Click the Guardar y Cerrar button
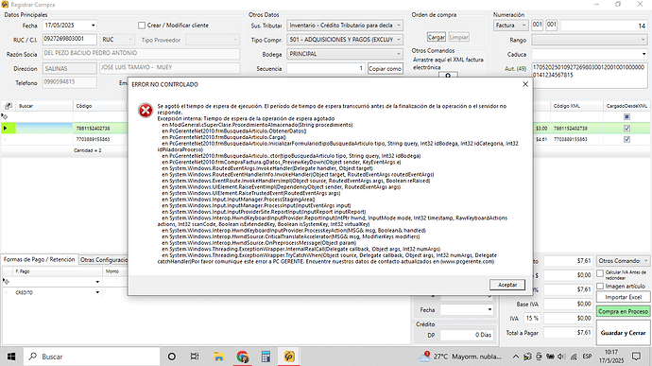The image size is (652, 366). (x=623, y=333)
